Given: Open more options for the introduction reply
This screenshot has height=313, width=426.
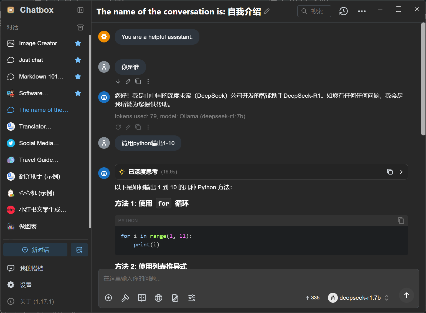Looking at the screenshot, I should 148,127.
